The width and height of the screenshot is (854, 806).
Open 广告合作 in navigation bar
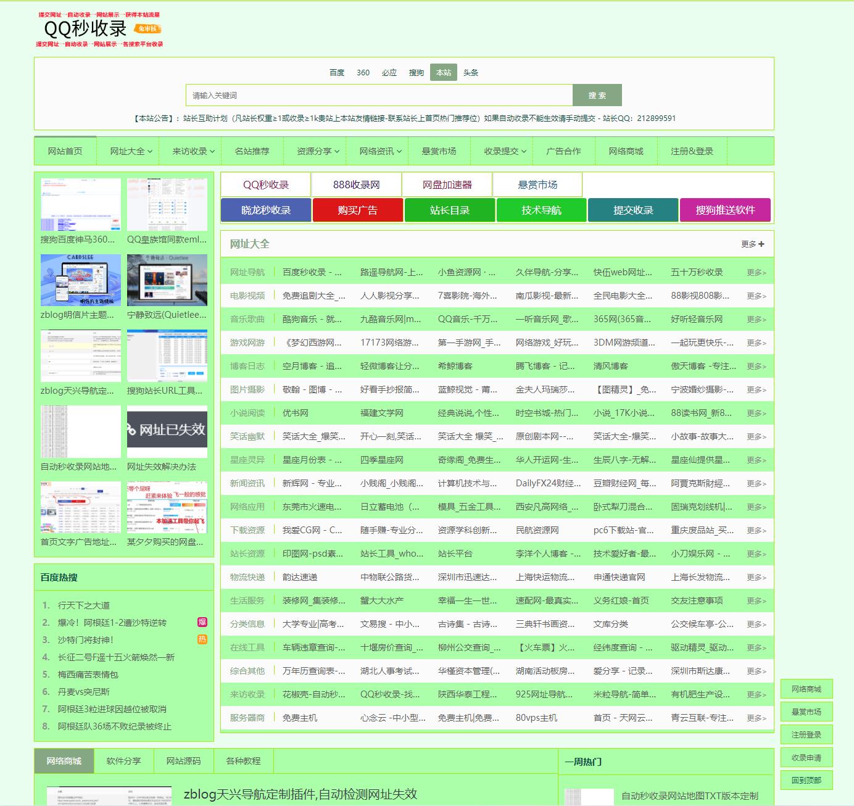coord(564,151)
